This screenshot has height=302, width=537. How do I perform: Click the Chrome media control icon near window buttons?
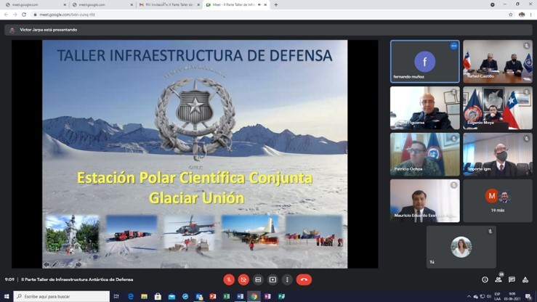coord(492,5)
